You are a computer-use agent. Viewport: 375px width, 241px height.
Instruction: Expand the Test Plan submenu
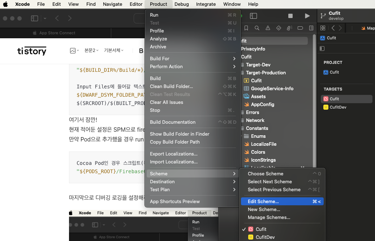point(193,189)
